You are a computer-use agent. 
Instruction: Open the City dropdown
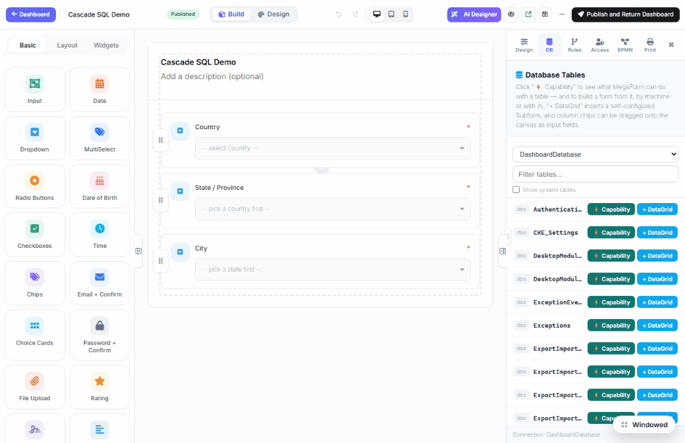tap(333, 270)
